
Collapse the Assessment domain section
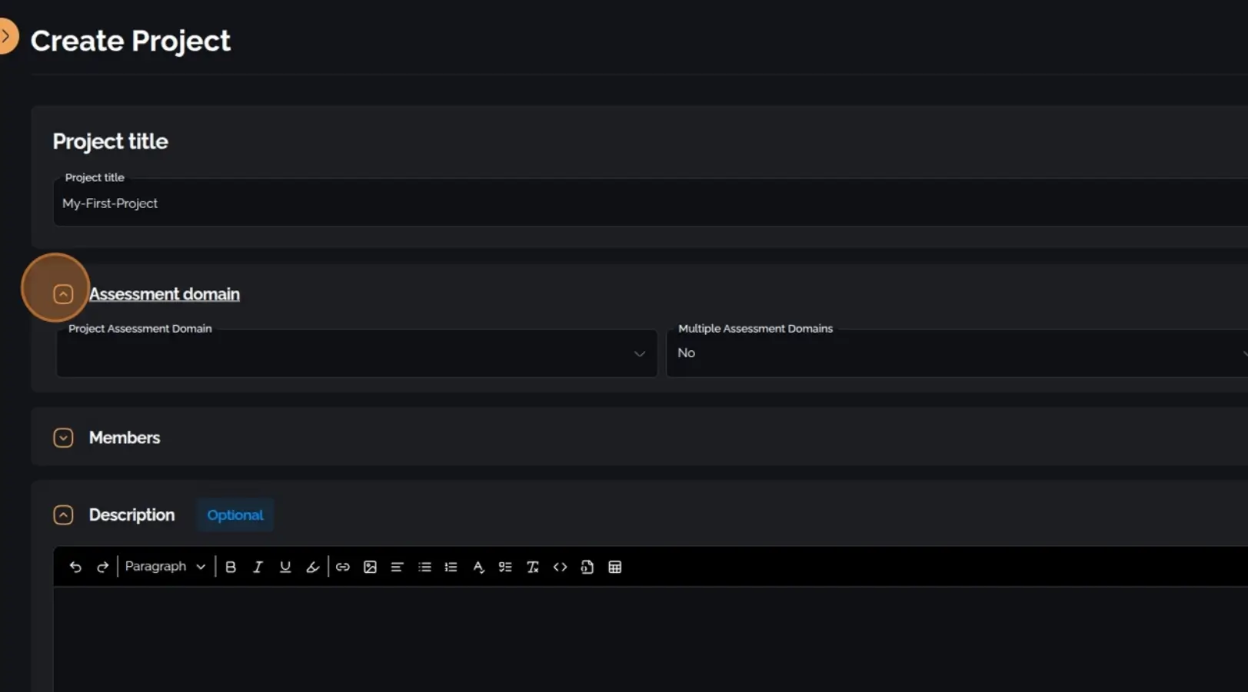(x=63, y=294)
